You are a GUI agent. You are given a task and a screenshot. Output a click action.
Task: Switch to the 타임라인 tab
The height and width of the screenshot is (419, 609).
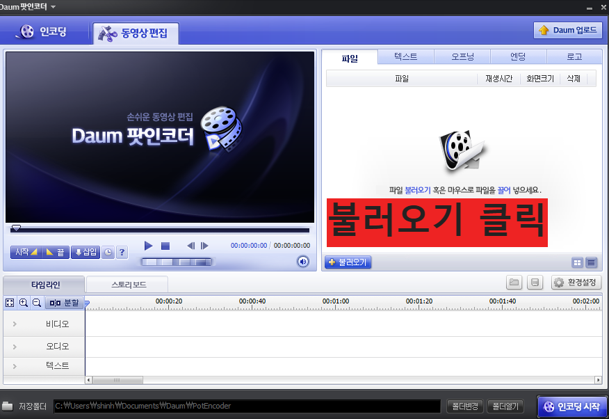click(45, 285)
